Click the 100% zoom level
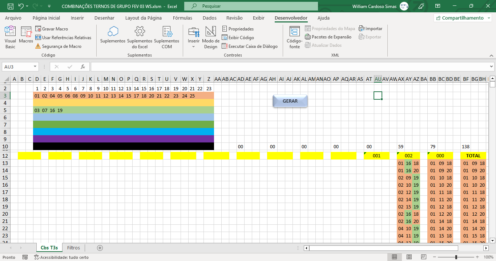496x261 pixels. click(x=488, y=257)
